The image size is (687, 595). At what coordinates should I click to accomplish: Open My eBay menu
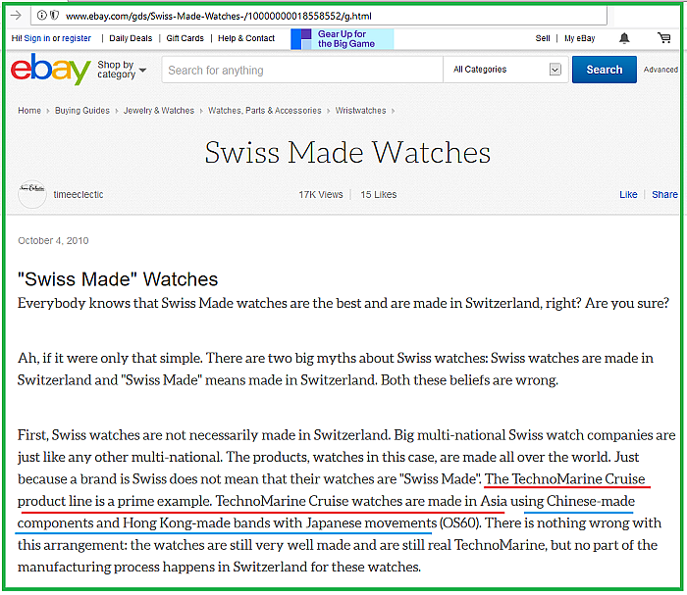click(x=580, y=38)
